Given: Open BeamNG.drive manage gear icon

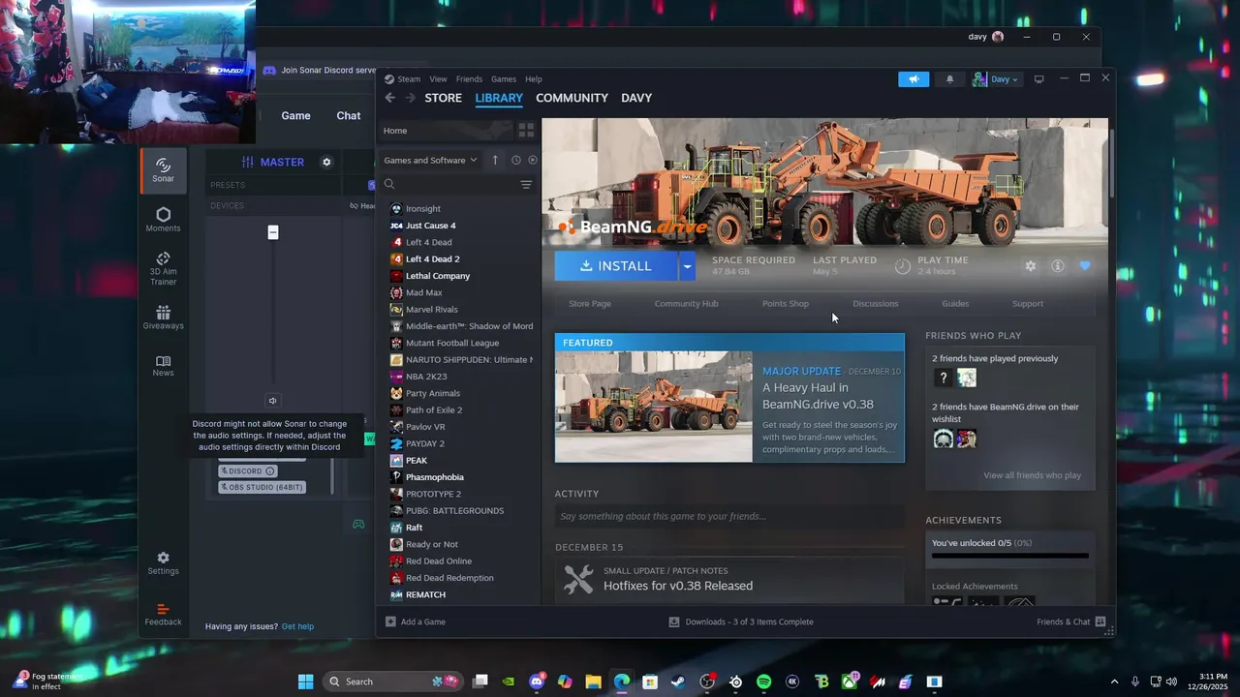Looking at the screenshot, I should (1031, 266).
